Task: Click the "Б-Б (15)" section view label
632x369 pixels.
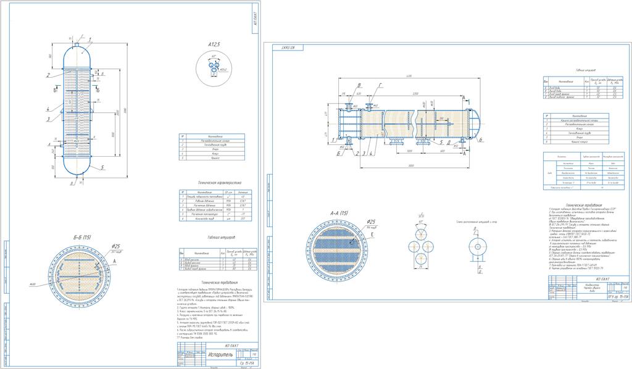Action: (82, 238)
